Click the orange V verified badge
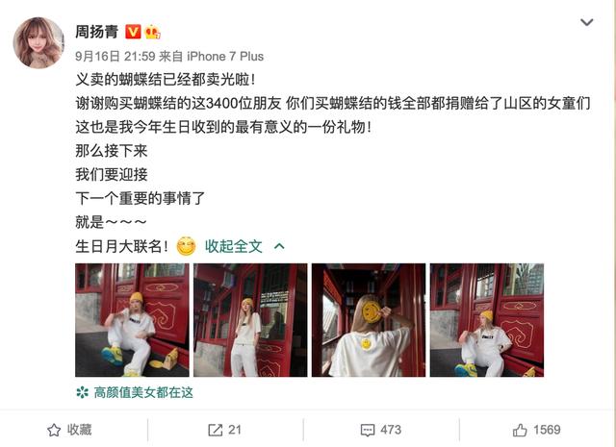The width and height of the screenshot is (616, 447). (x=133, y=32)
